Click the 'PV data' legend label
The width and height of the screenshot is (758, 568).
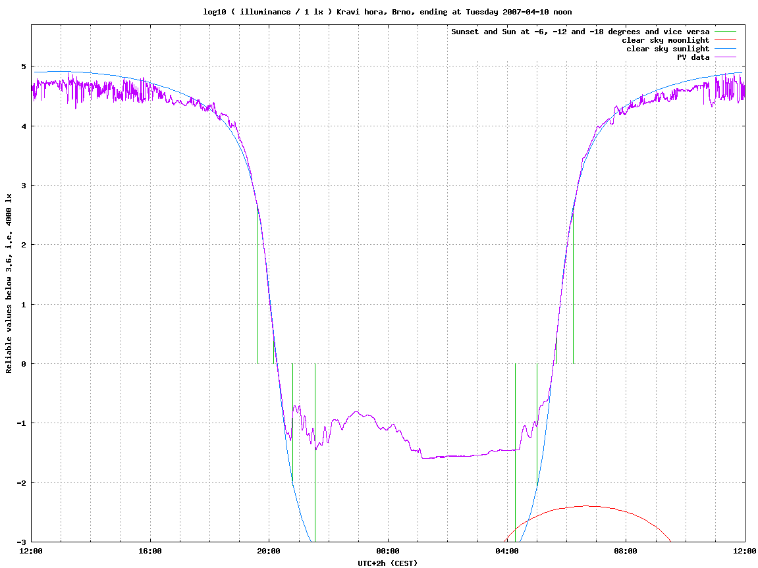point(693,57)
